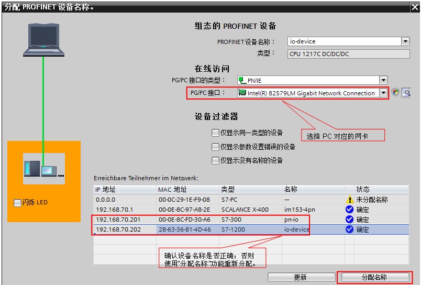
Task: Click MAC address 00-0C-29-1E-F9-08
Action: coord(184,200)
